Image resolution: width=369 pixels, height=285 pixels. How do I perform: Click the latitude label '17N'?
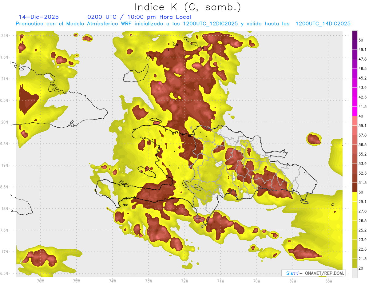point(5,252)
